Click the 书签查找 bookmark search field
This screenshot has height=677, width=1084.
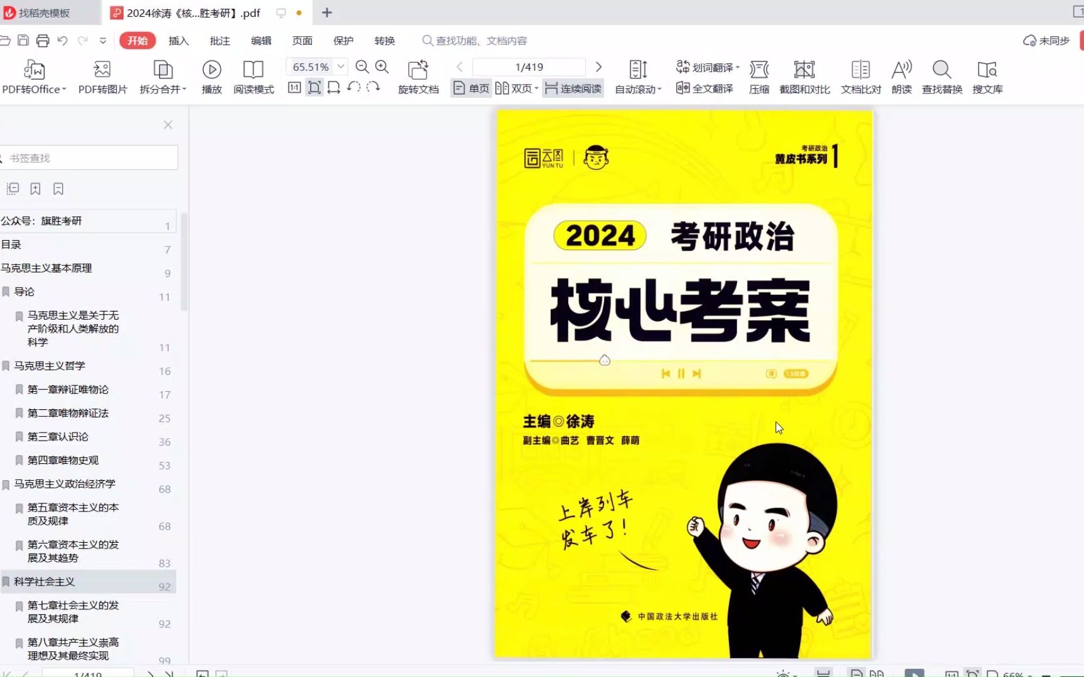[x=89, y=158]
